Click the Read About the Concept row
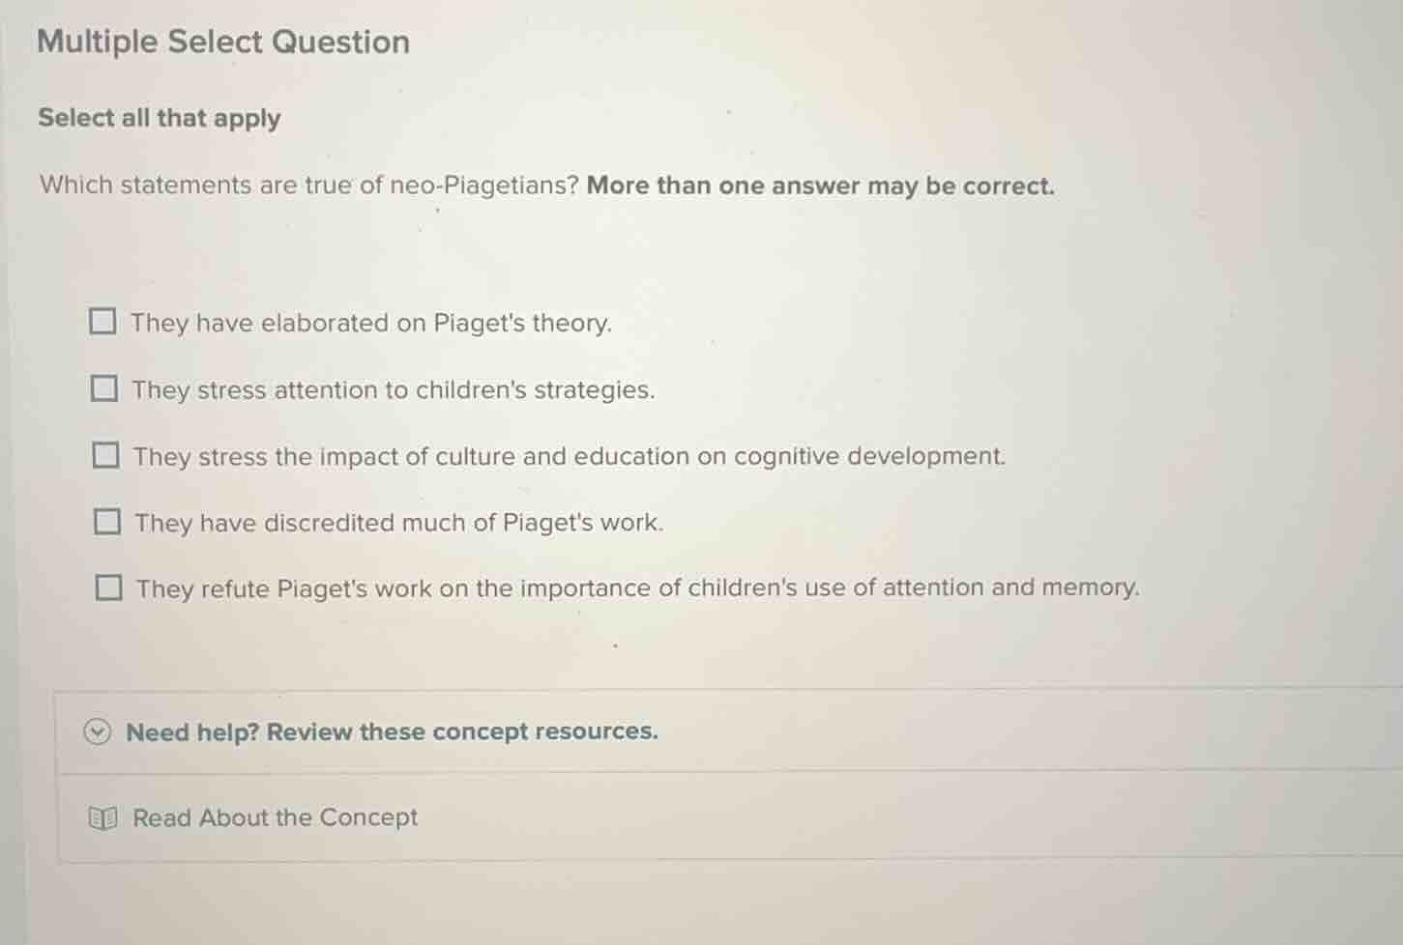This screenshot has height=945, width=1403. [275, 817]
